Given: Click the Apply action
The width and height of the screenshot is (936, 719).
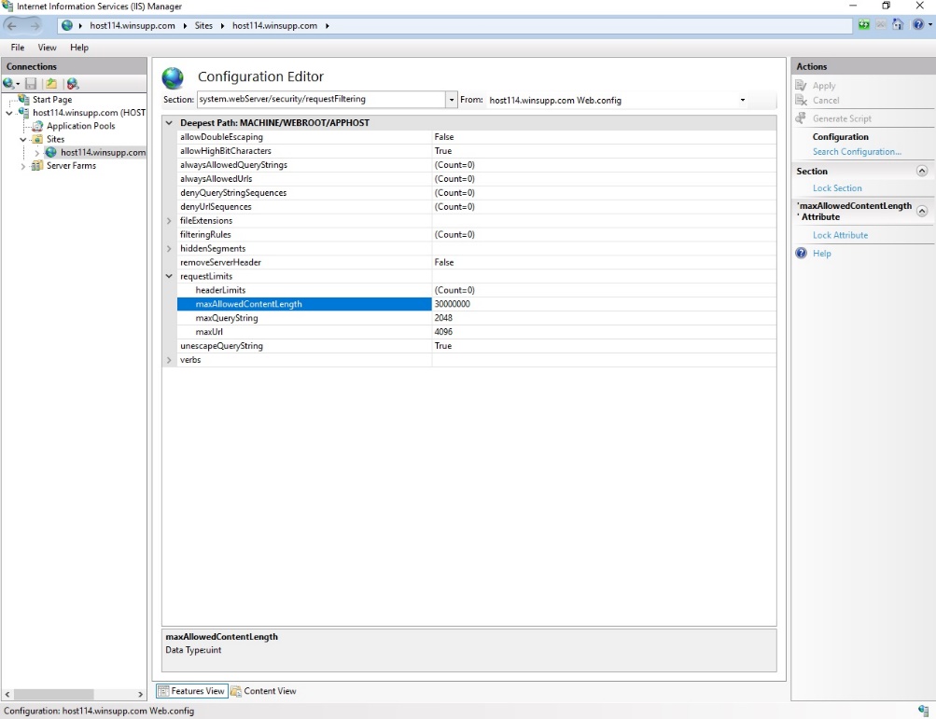Looking at the screenshot, I should point(824,86).
